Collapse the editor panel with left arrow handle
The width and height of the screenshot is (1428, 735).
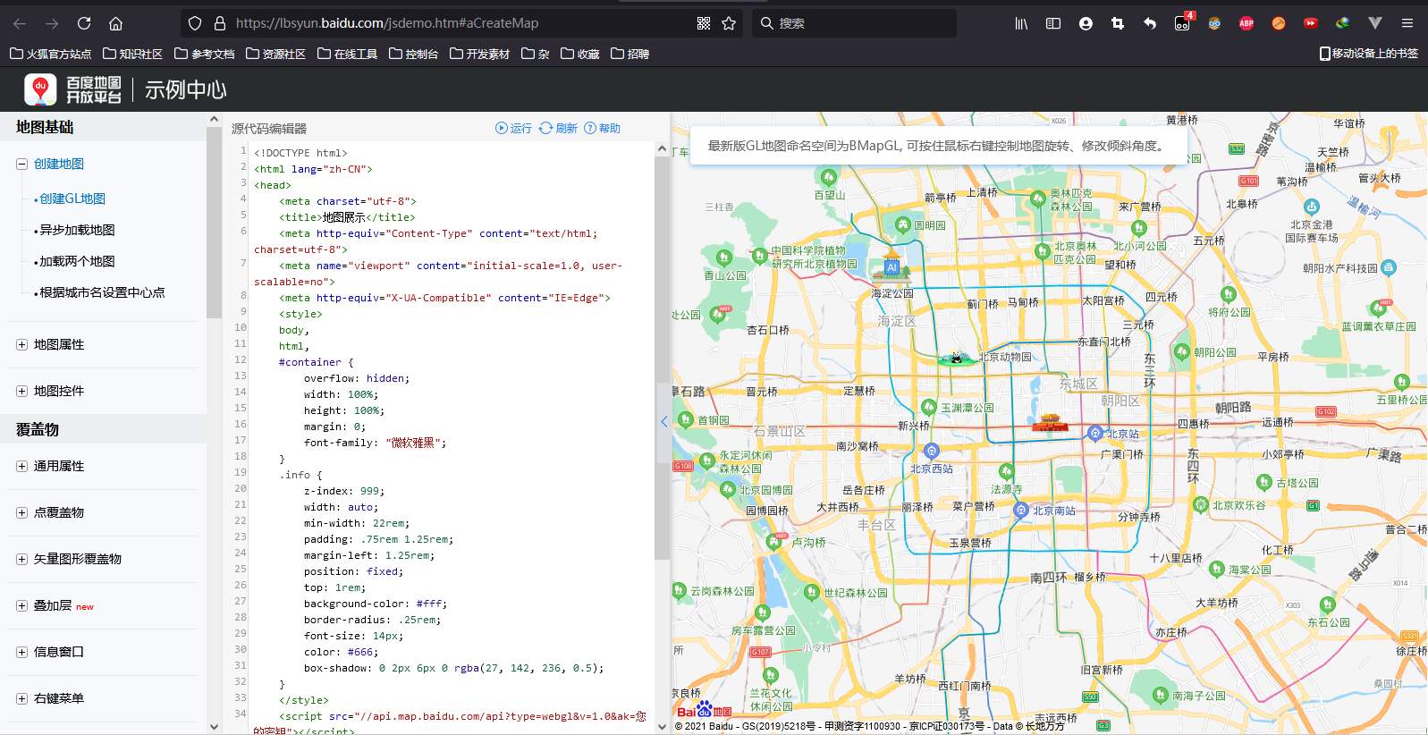tap(664, 421)
